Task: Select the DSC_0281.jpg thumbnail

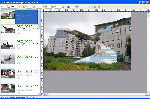Action: point(8,74)
